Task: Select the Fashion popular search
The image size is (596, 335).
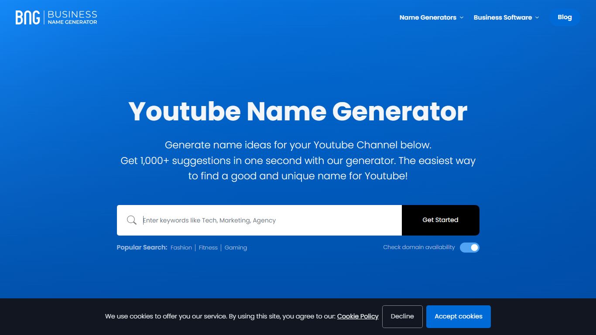Action: pos(181,247)
